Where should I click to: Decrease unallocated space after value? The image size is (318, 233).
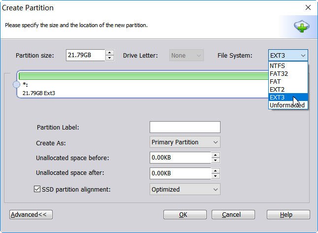point(215,176)
